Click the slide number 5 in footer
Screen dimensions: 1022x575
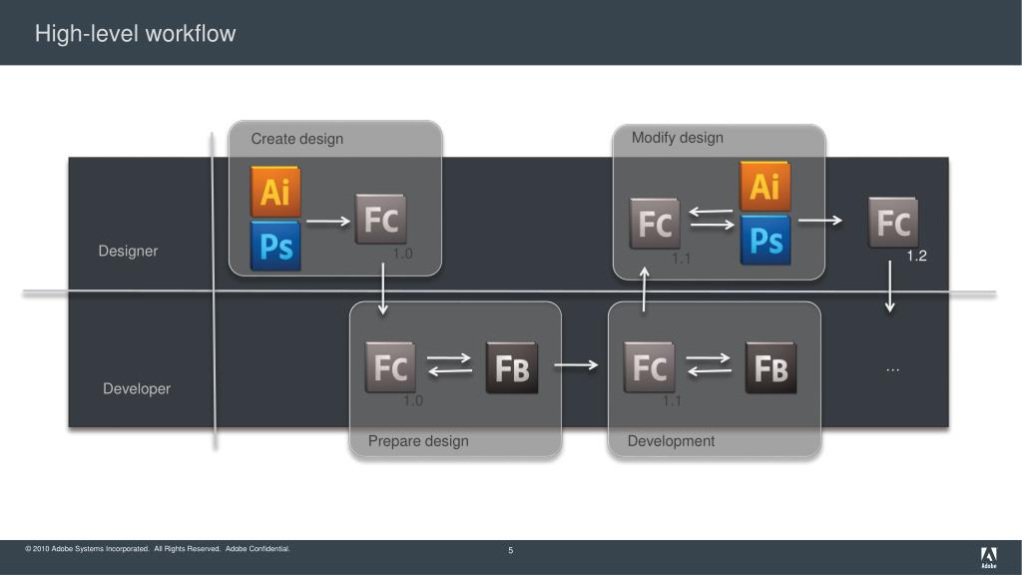point(510,551)
